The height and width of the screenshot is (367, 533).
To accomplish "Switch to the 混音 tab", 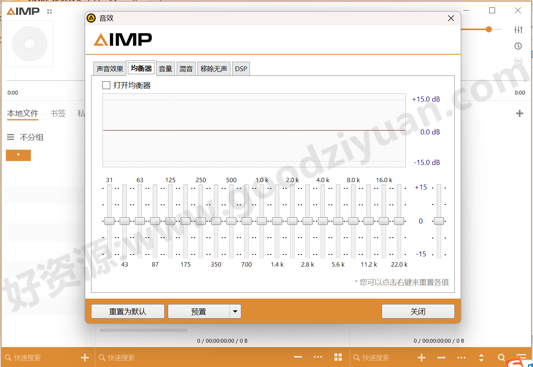I will click(186, 68).
